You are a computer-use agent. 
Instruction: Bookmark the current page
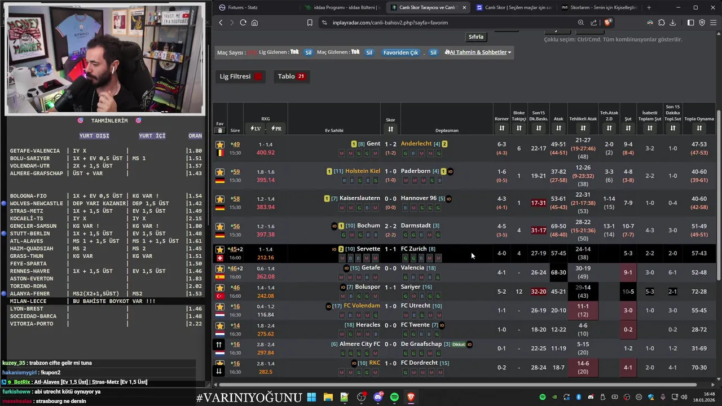point(310,23)
